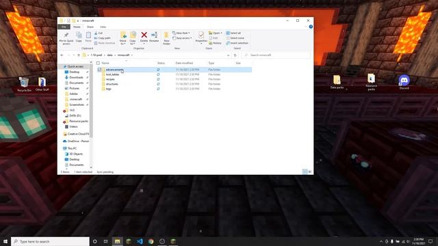Go up one folder with Up arrow

pos(79,55)
